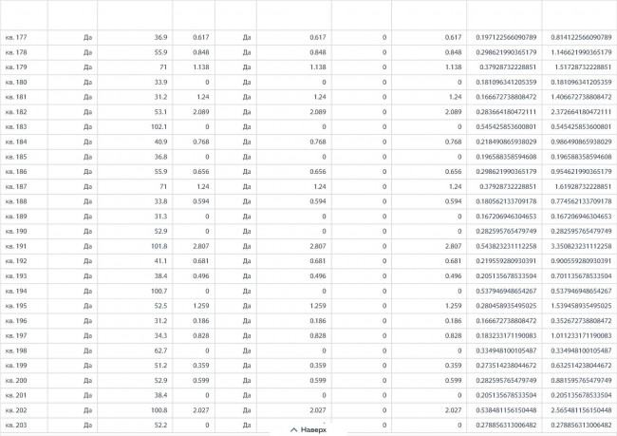
Task: Click area value 36.9 in row кв. 177
Action: [x=160, y=37]
